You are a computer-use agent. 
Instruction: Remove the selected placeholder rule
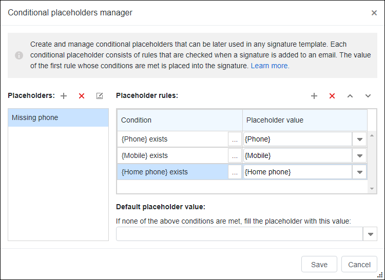coord(332,96)
